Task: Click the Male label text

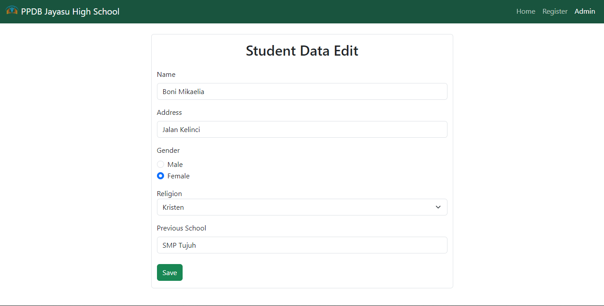Action: (x=175, y=164)
